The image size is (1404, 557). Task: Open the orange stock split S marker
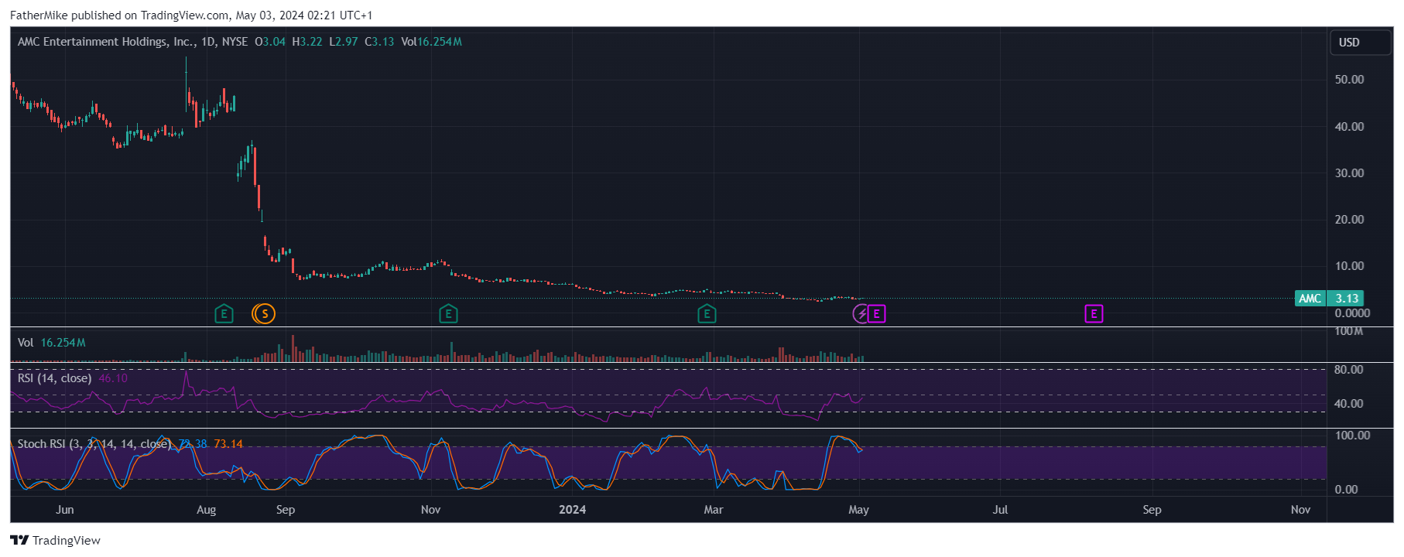click(264, 313)
